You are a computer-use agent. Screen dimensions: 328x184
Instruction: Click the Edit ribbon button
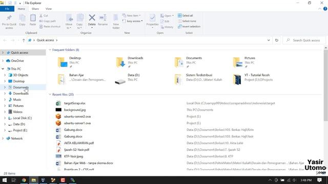click(165, 21)
